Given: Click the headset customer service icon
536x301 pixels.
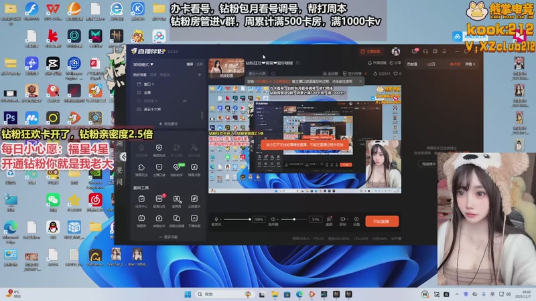Looking at the screenshot, I should click(425, 52).
